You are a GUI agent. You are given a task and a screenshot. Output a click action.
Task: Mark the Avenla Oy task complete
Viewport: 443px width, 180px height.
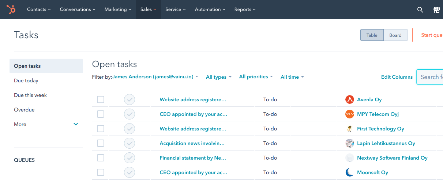[129, 99]
